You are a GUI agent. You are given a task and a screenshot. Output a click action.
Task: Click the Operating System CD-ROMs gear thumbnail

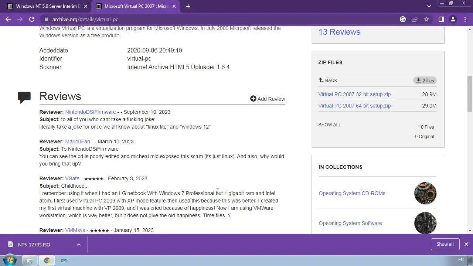point(425,193)
